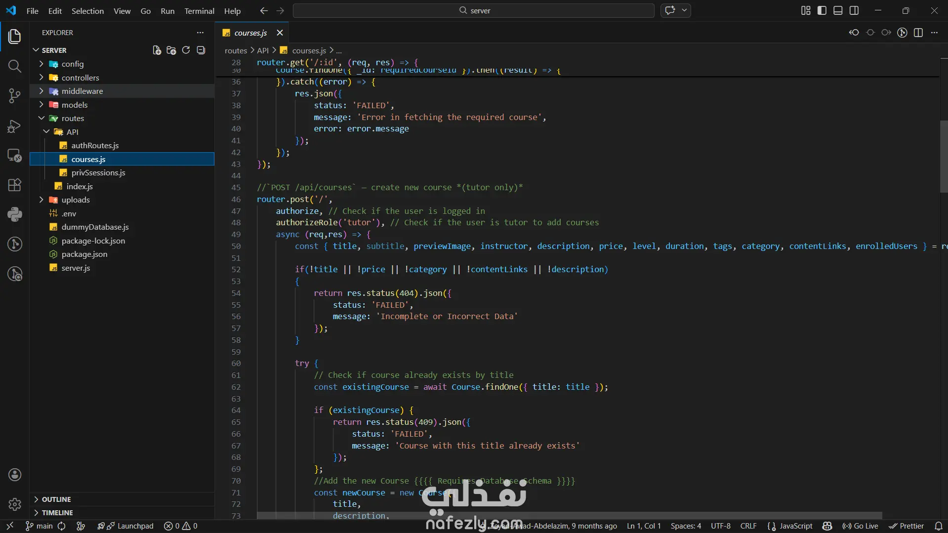
Task: Toggle the secondary side bar visibility
Action: tap(854, 10)
